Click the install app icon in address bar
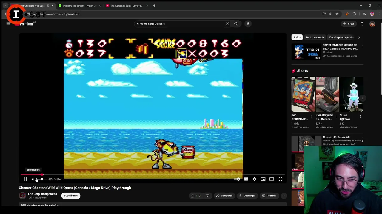Viewport: 382px width, 214px height. point(324,14)
